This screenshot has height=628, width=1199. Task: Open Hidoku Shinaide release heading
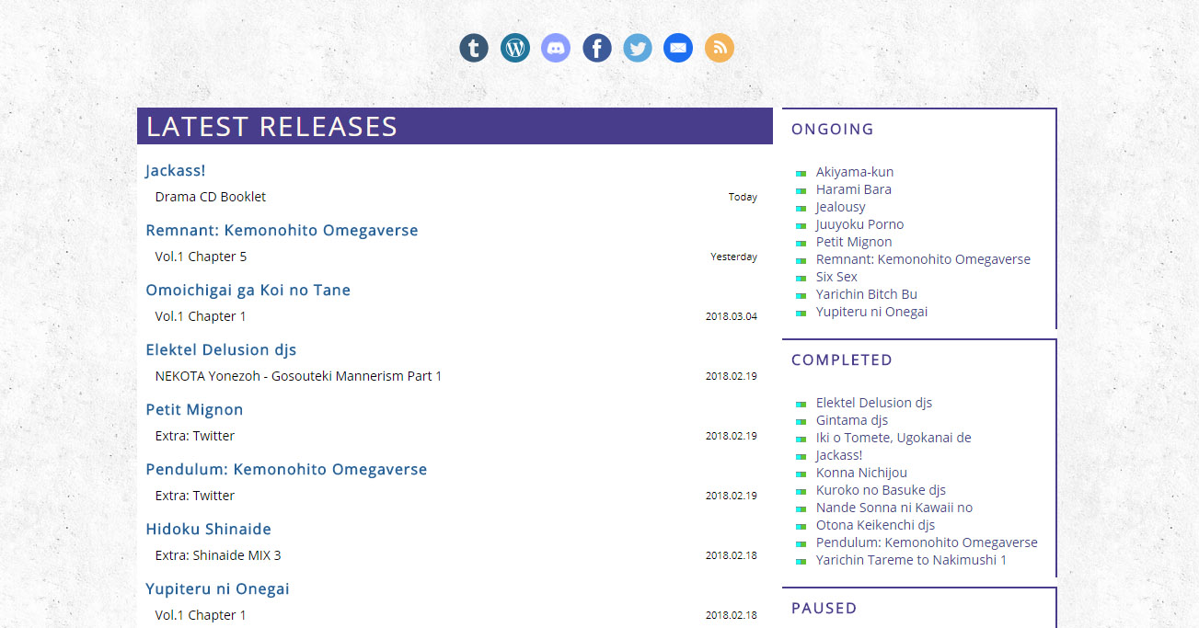(209, 529)
